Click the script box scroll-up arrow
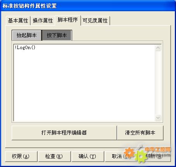Screen dimensions: 176x167 pyautogui.click(x=158, y=48)
